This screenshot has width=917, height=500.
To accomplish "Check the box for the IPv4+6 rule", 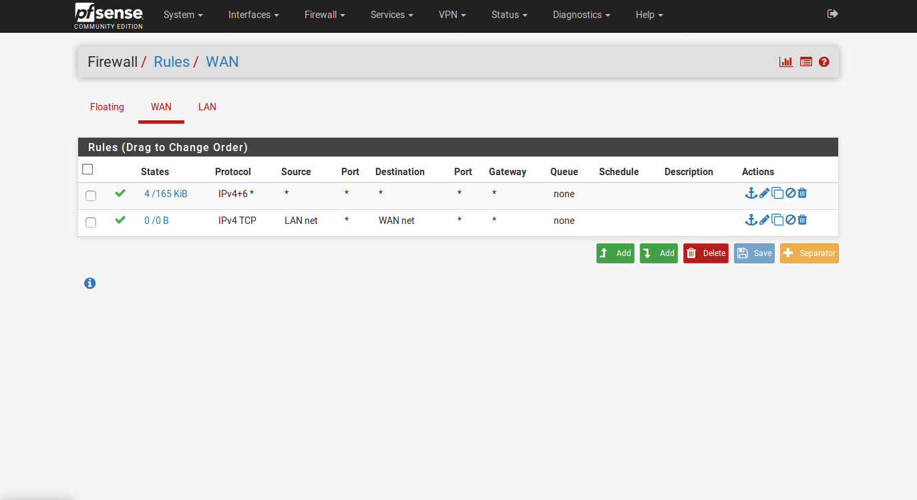I will 91,196.
